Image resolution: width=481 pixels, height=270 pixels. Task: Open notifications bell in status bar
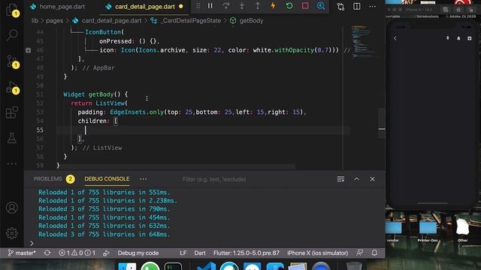click(x=374, y=253)
